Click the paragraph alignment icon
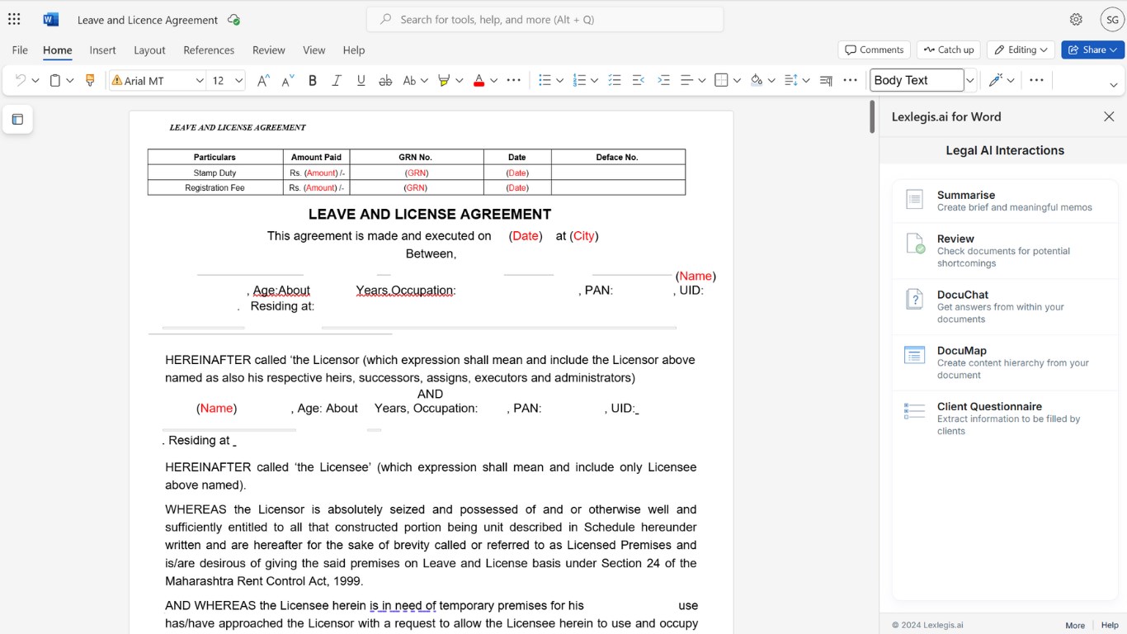 [x=686, y=80]
